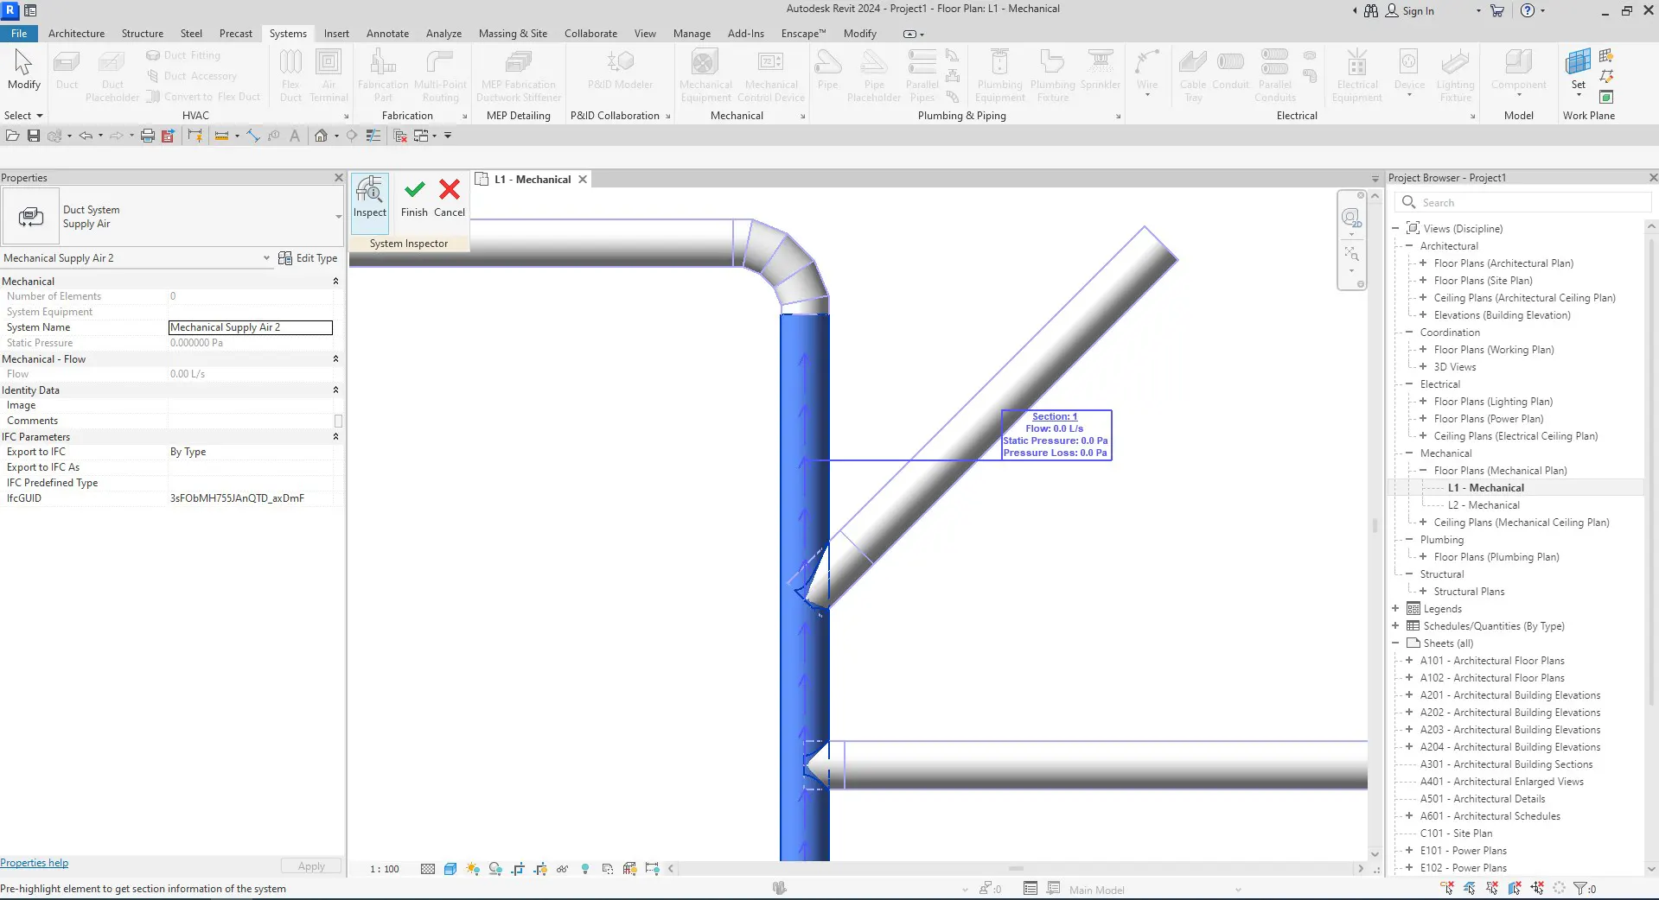Open the Analyze ribbon tab
This screenshot has height=900, width=1659.
coord(443,34)
